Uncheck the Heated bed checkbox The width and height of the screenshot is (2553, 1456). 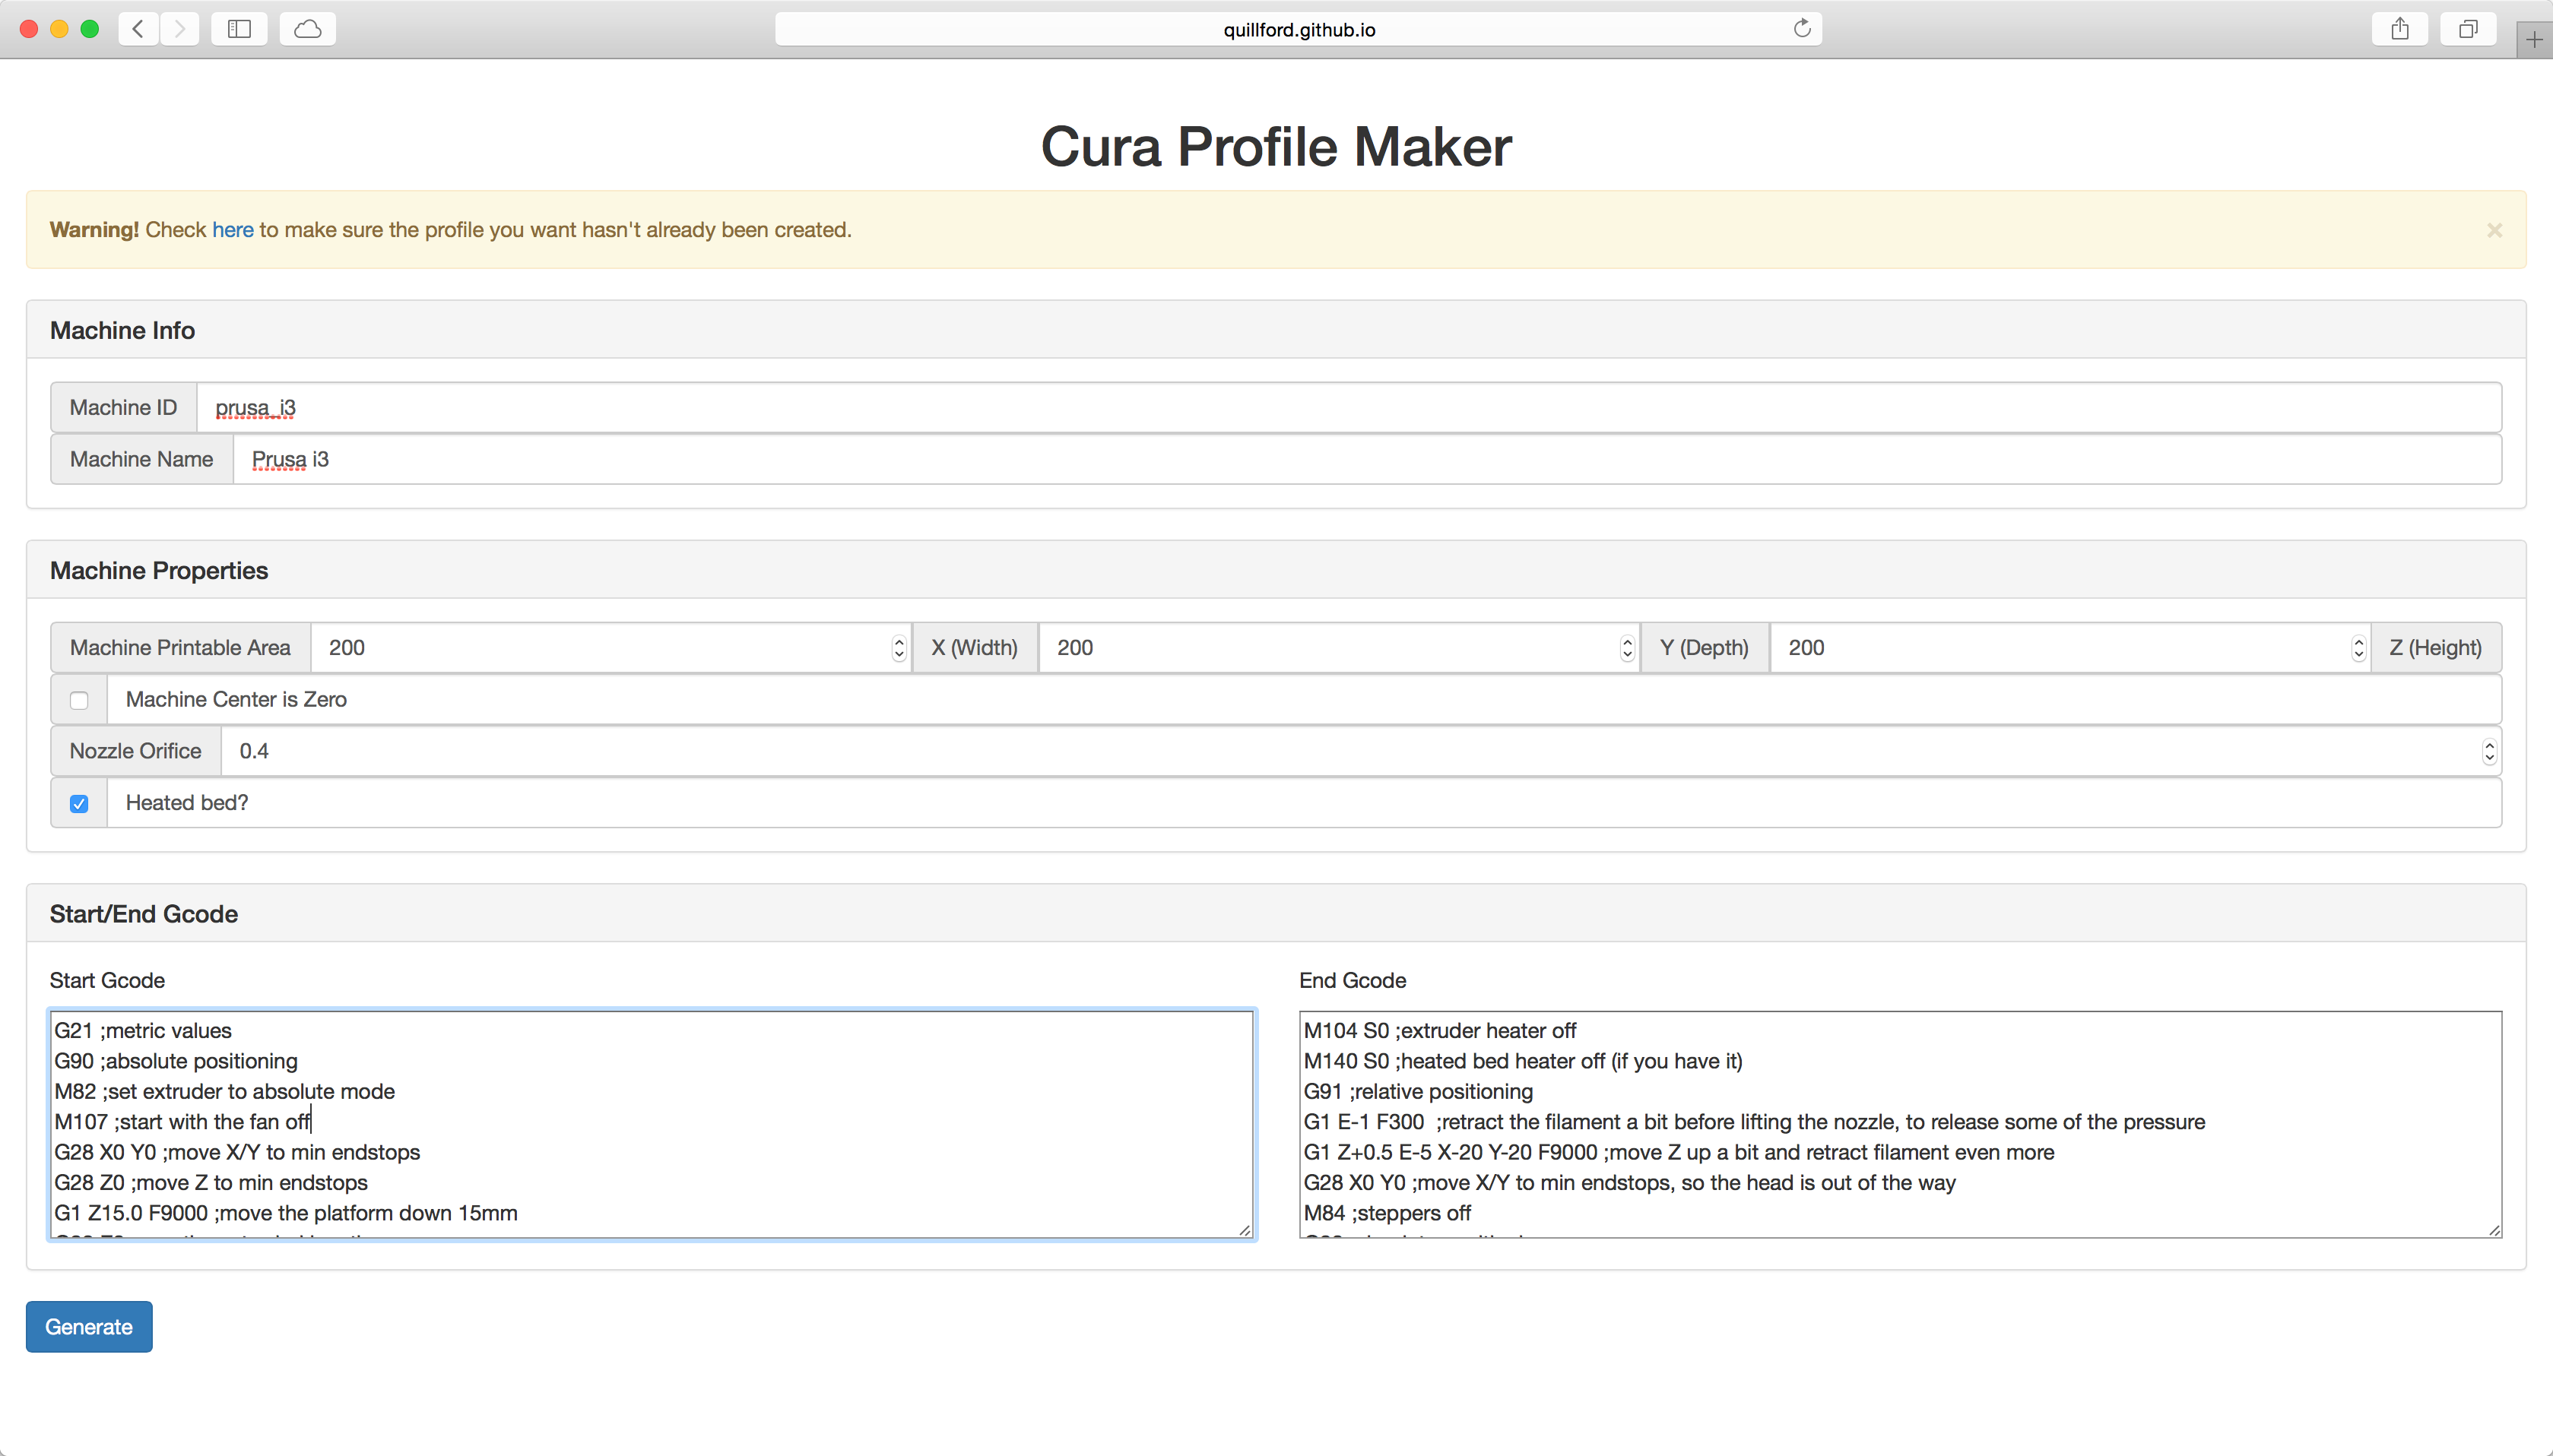pyautogui.click(x=79, y=803)
